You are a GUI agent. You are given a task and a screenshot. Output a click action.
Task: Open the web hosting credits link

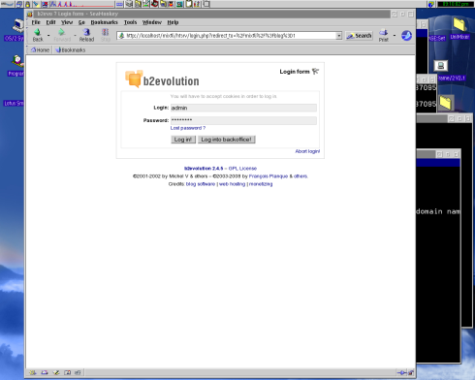(x=232, y=184)
